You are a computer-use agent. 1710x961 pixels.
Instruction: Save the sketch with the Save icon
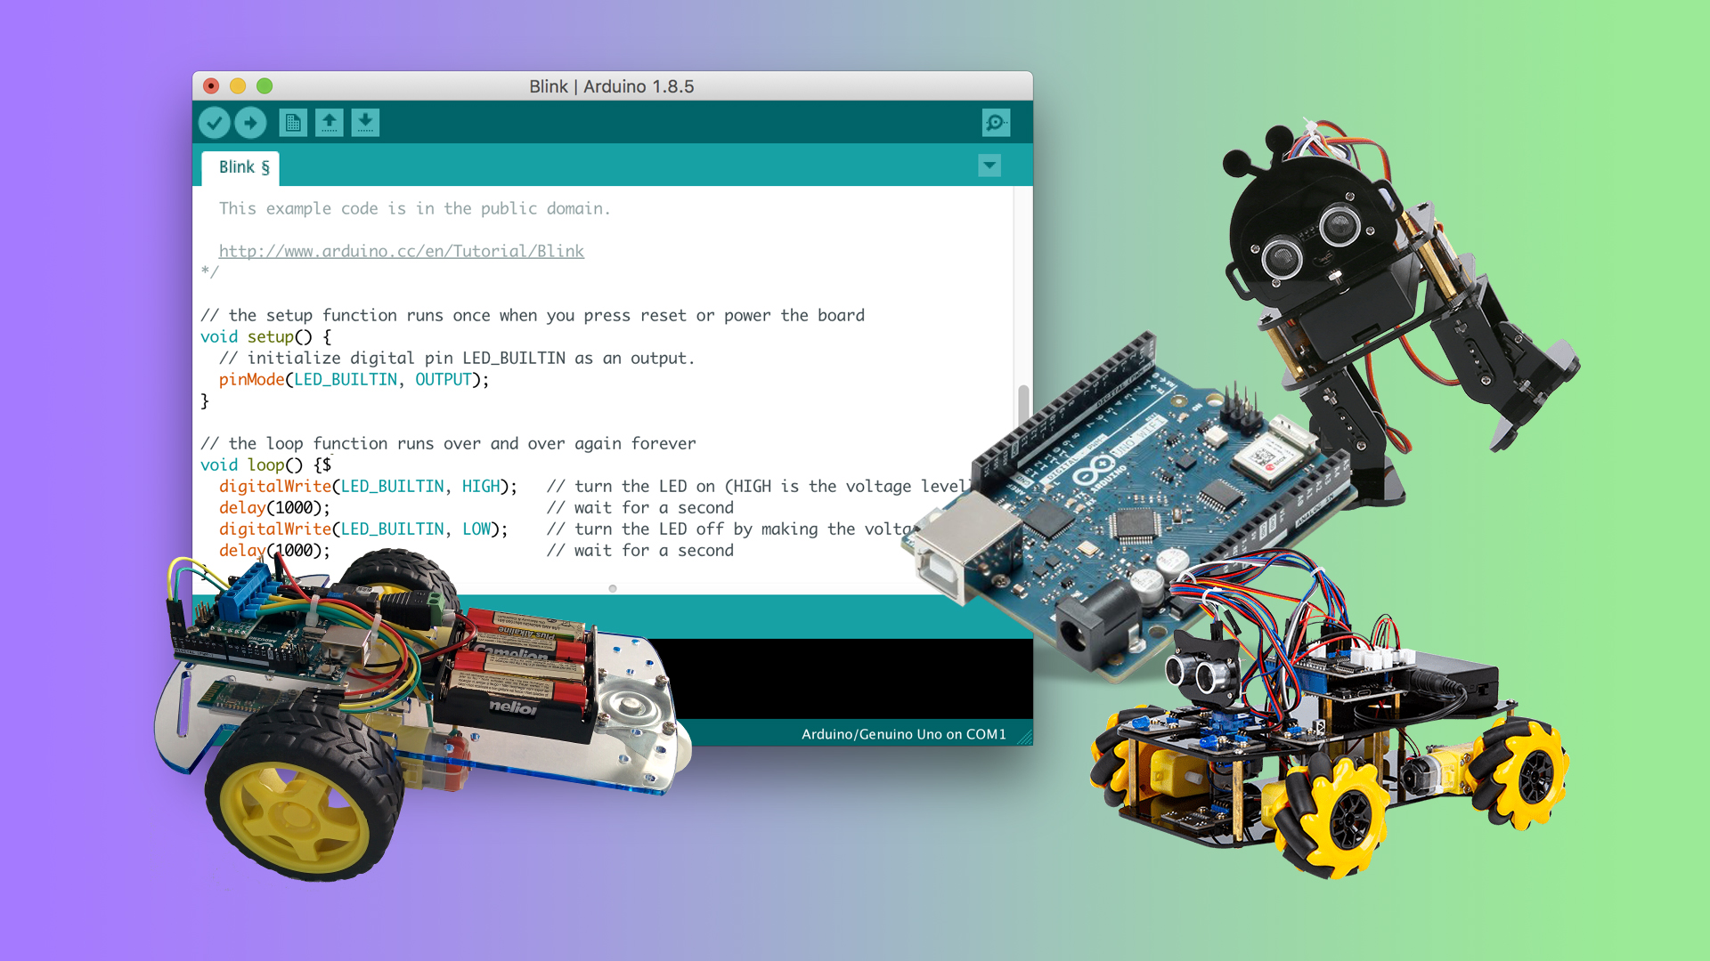[x=365, y=123]
